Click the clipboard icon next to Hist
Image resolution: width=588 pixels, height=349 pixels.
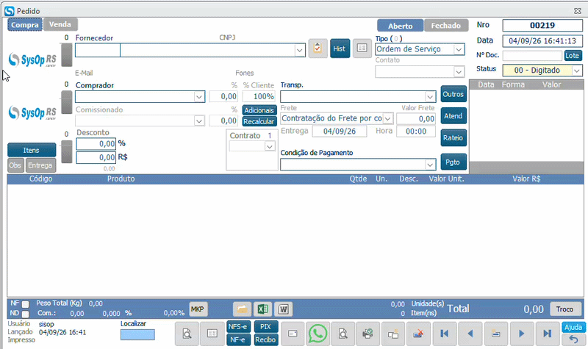(318, 48)
